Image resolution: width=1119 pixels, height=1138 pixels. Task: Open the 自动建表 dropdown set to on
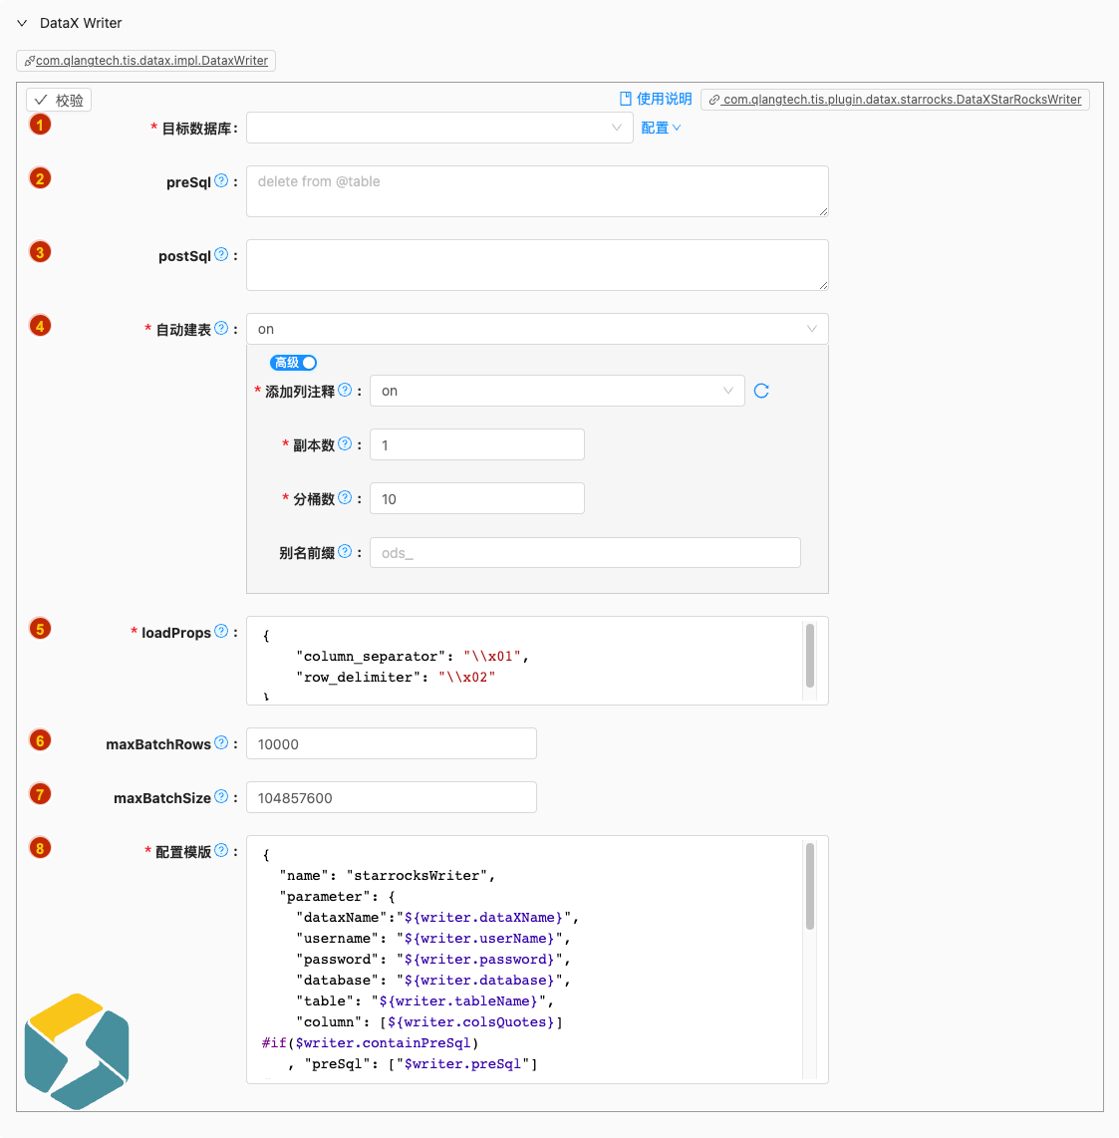(x=536, y=329)
